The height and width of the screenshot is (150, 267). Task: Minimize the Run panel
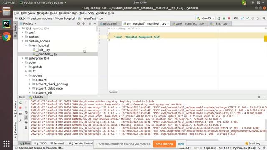[x=264, y=97]
